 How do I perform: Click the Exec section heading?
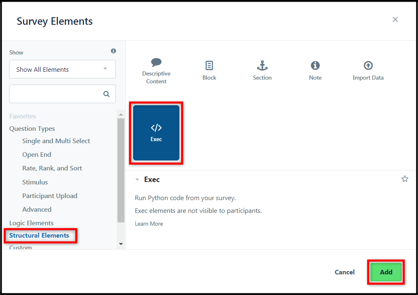(x=152, y=179)
